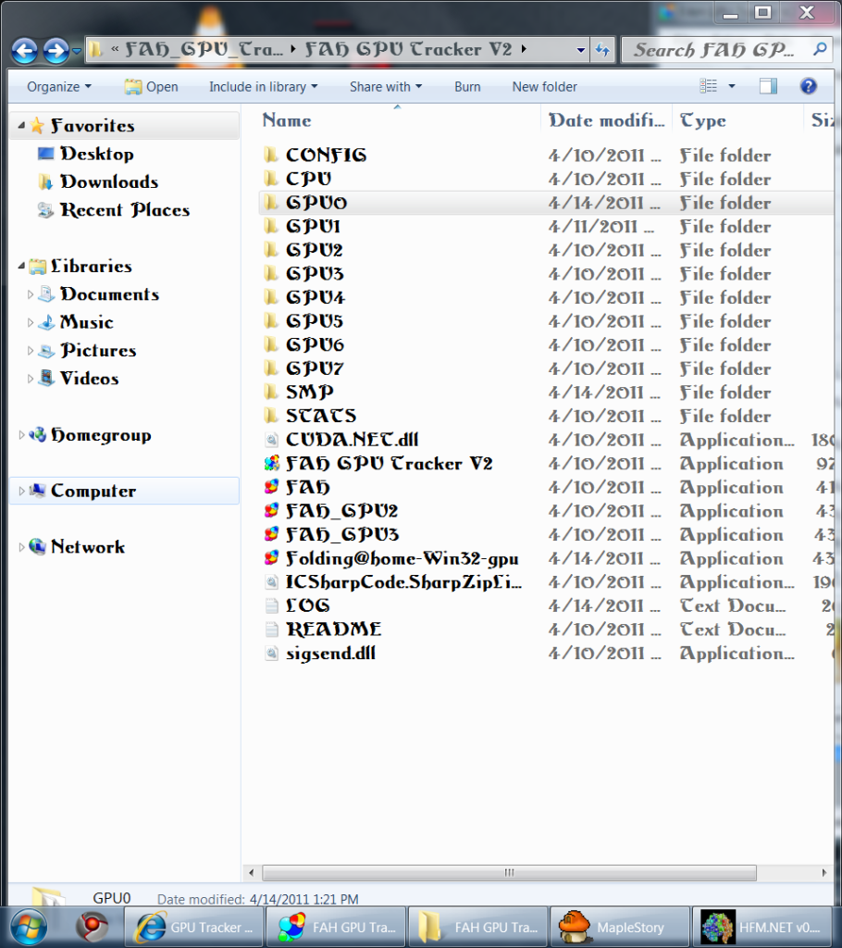Toggle the preview pane
The width and height of the screenshot is (842, 948).
click(x=768, y=86)
